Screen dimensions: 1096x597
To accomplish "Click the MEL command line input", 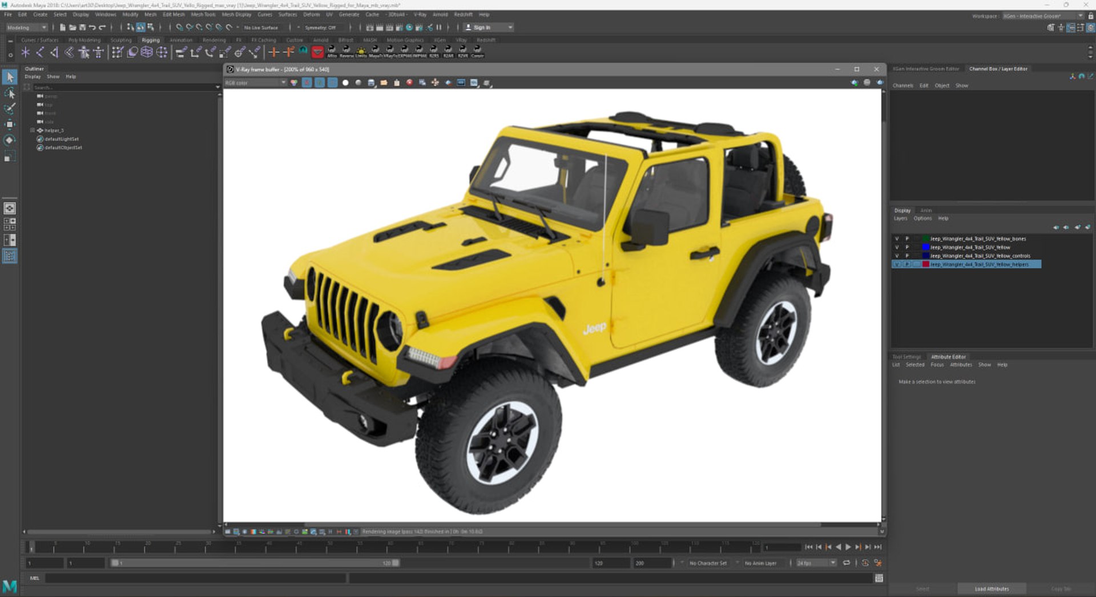I will (x=196, y=578).
